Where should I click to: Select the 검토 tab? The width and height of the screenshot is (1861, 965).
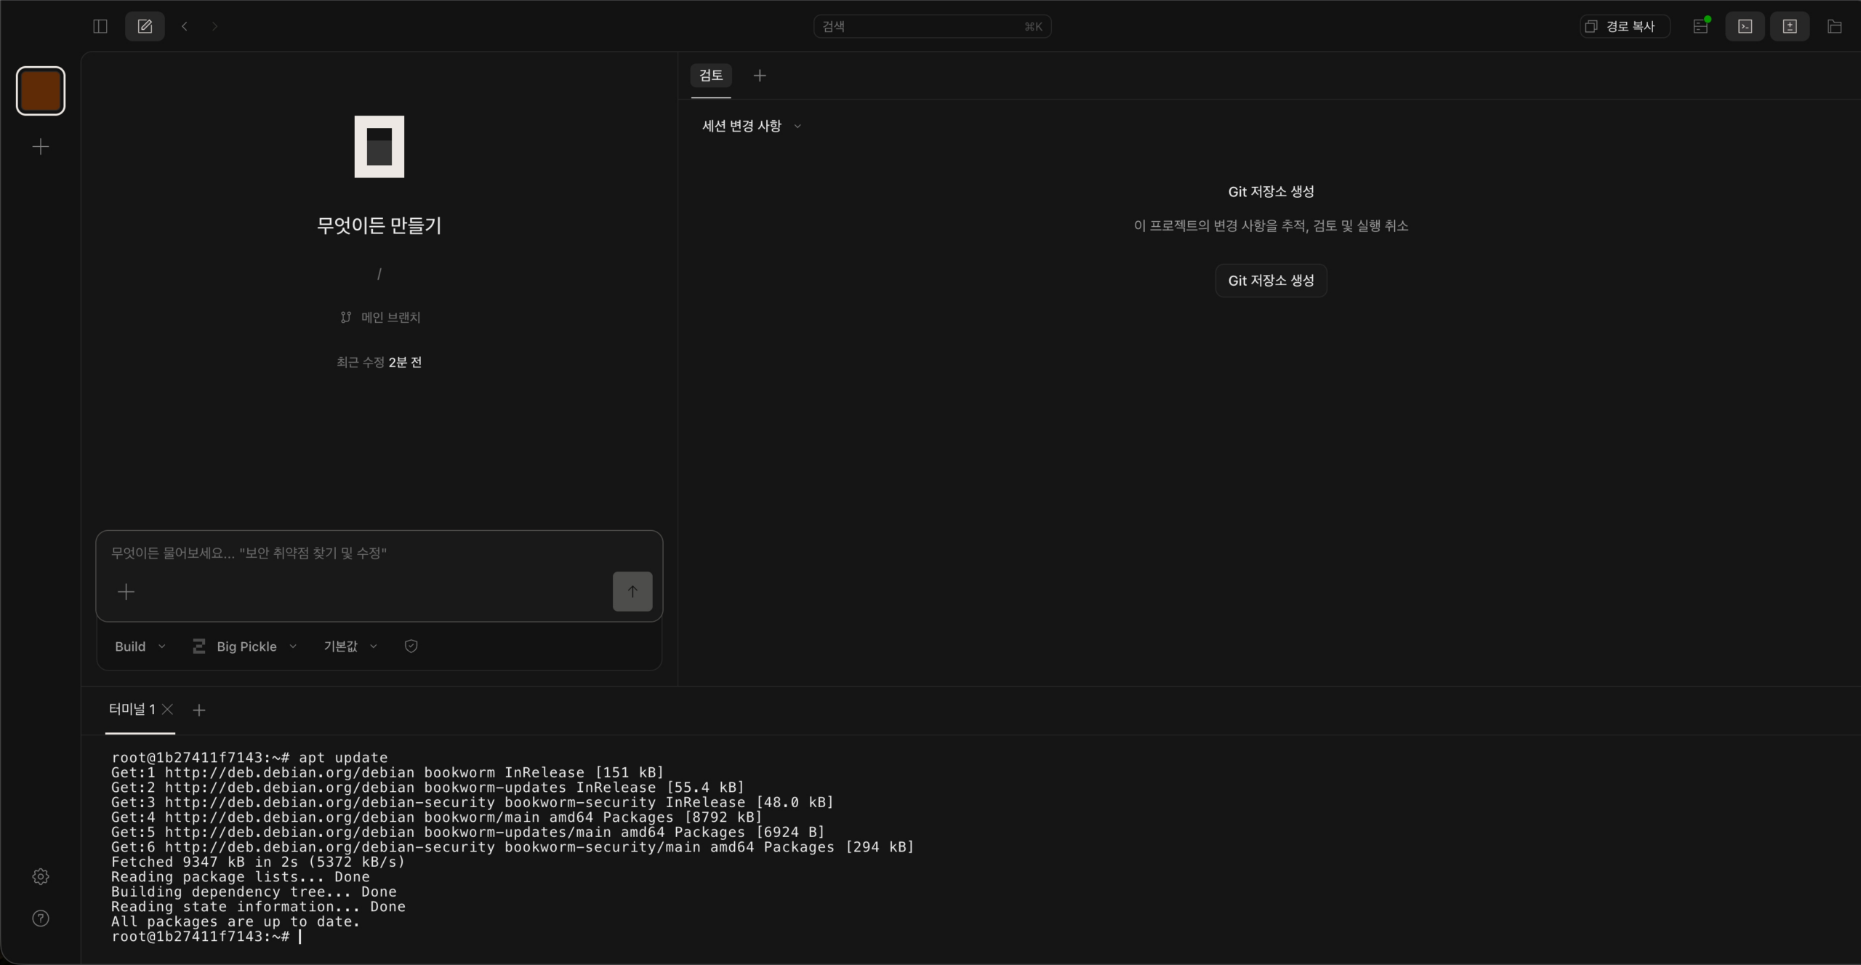710,75
